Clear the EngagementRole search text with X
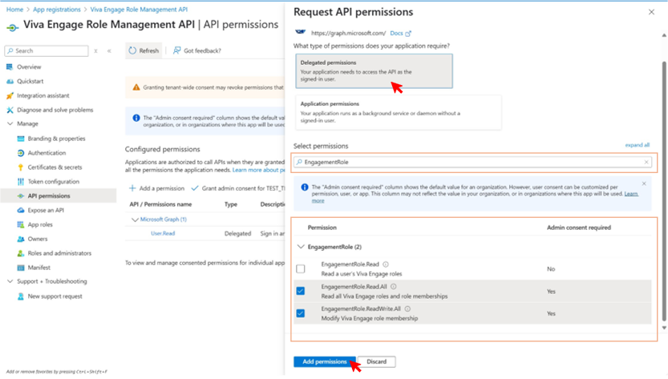The height and width of the screenshot is (379, 668). tap(646, 162)
